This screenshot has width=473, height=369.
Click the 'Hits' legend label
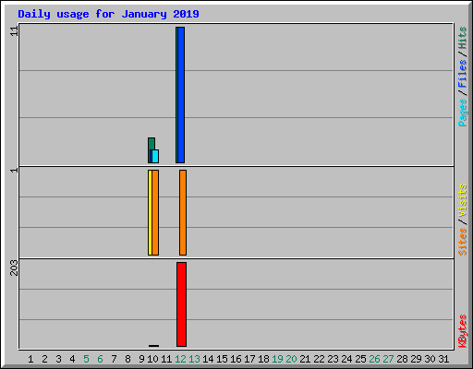(x=463, y=38)
